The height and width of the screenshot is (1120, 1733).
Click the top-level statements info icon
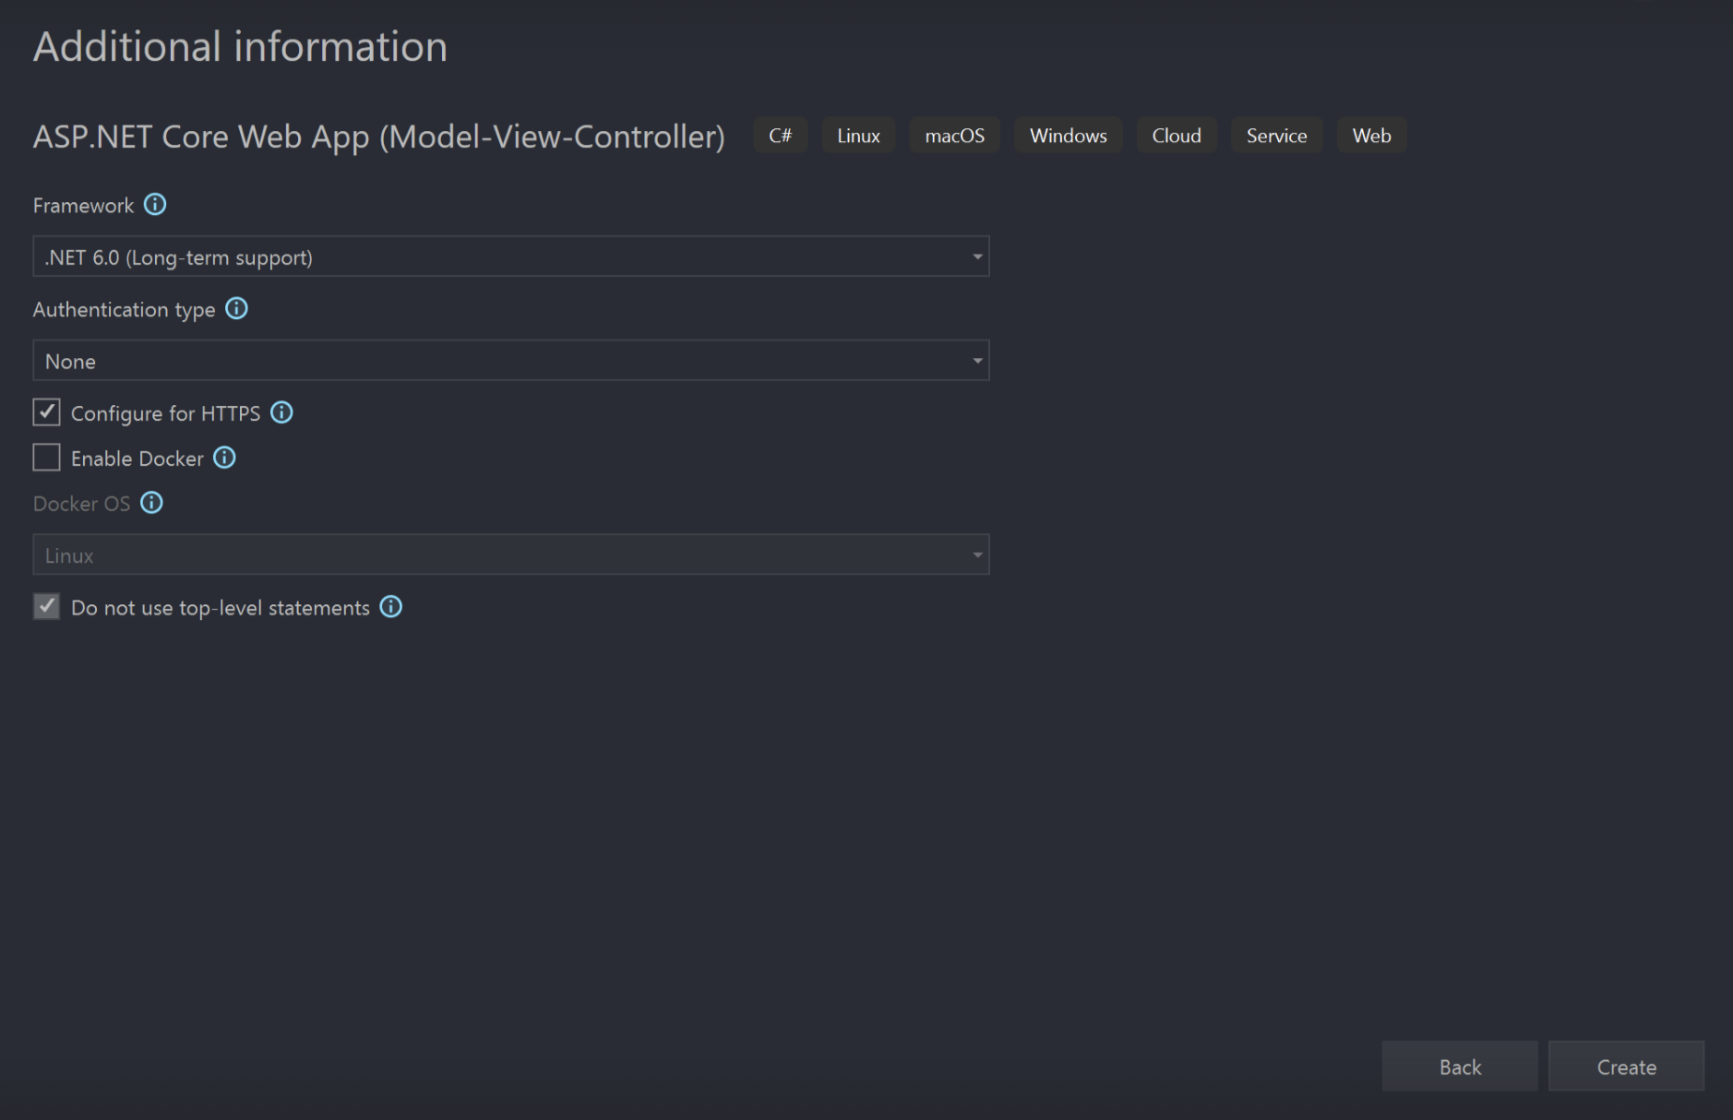[x=391, y=607]
